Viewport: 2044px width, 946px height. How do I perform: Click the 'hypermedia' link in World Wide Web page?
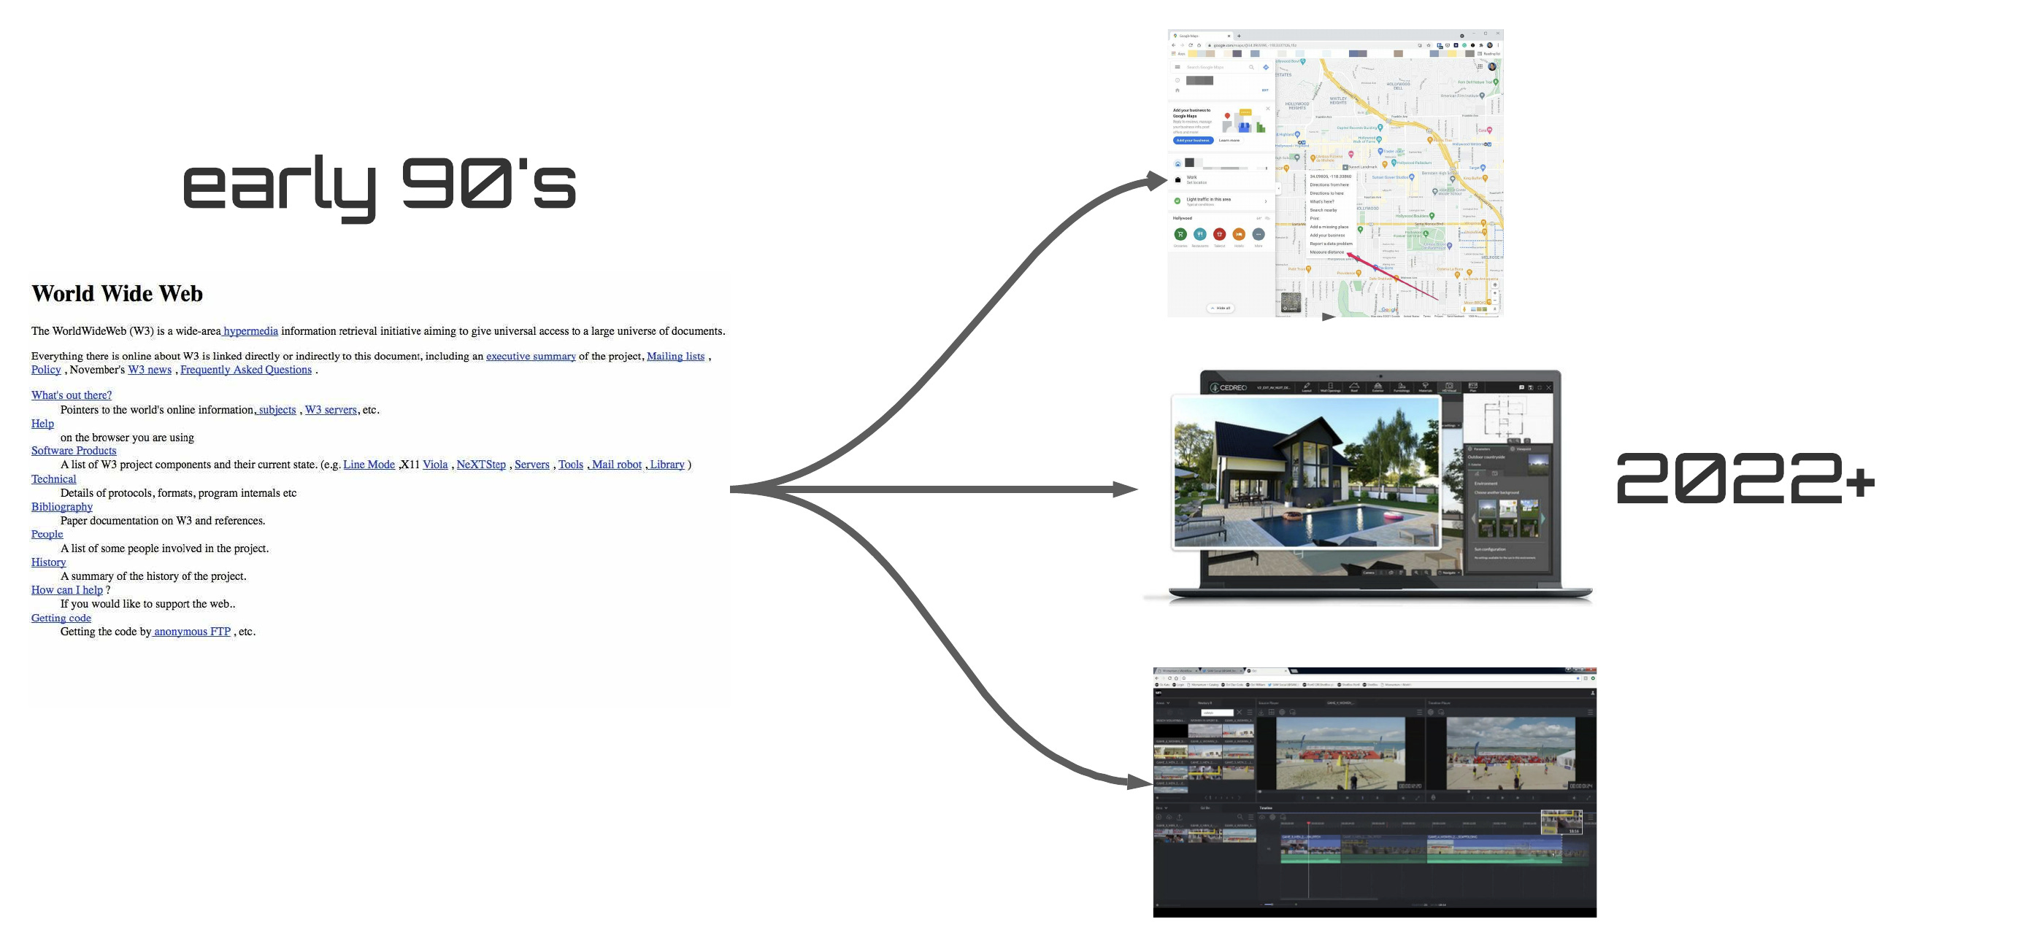250,331
